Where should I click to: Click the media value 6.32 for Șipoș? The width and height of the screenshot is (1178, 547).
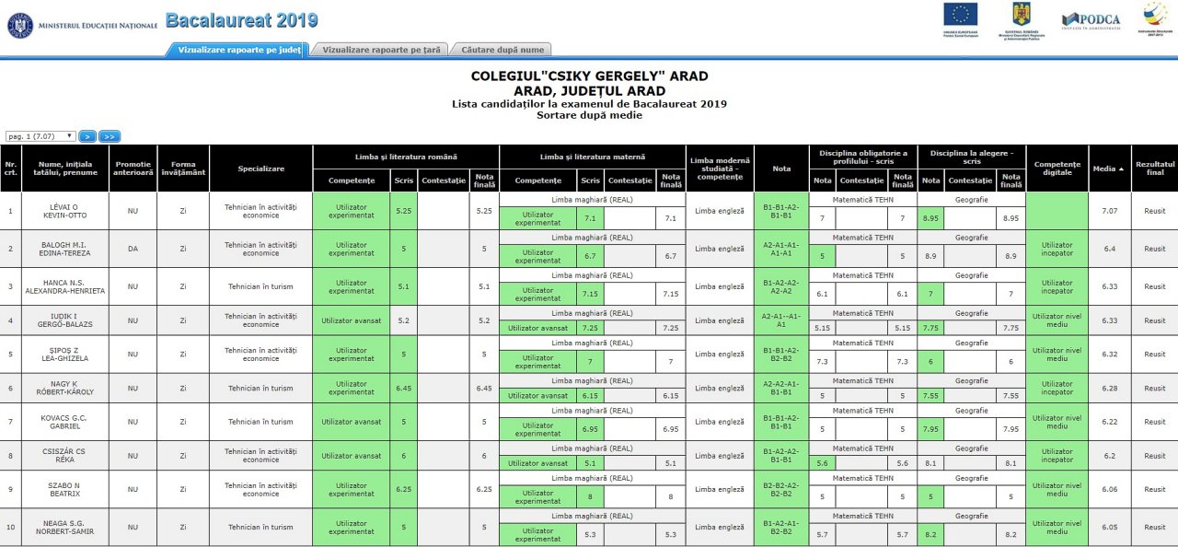pos(1109,354)
